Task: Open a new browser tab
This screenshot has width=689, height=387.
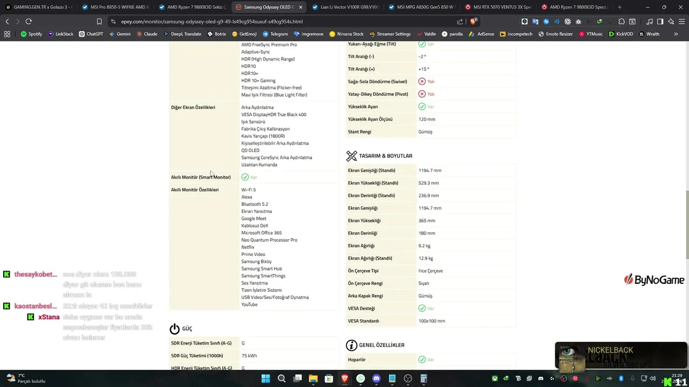Action: coord(620,7)
